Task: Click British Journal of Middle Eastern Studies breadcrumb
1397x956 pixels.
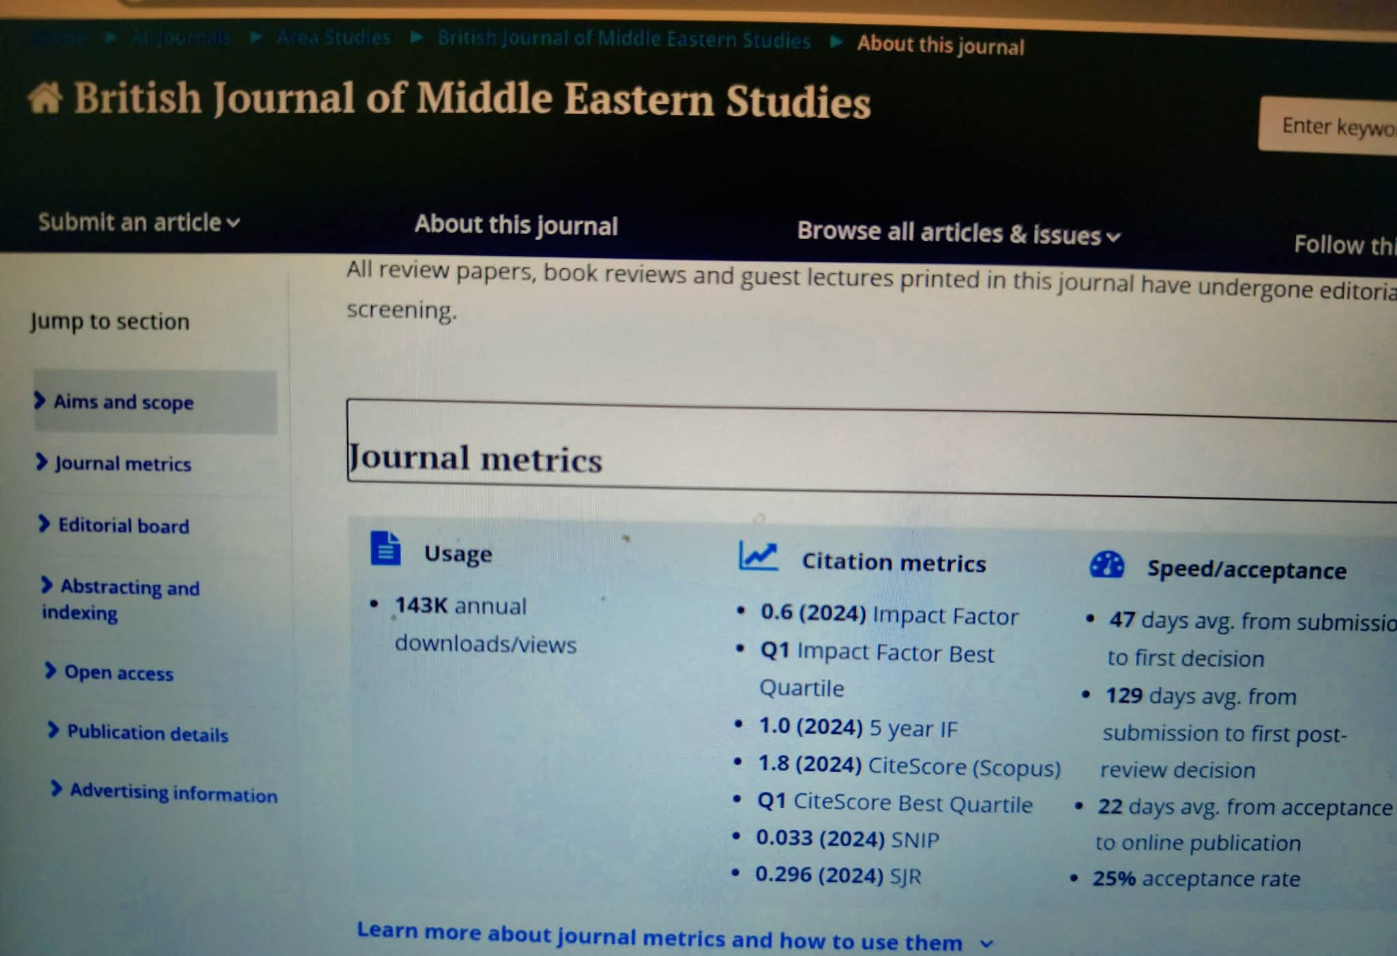Action: [623, 39]
